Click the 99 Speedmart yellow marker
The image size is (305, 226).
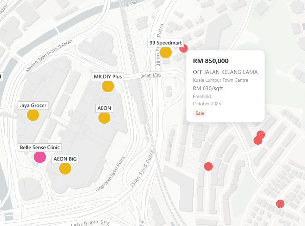pos(166,53)
